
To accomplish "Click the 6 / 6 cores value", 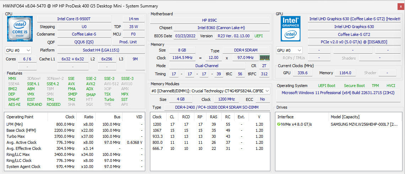I will point(27,59).
